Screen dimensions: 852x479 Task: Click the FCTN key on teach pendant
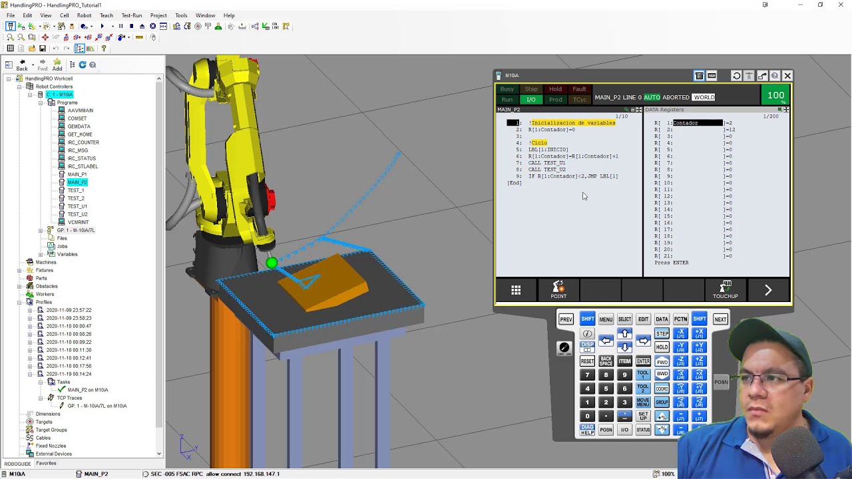pos(680,319)
